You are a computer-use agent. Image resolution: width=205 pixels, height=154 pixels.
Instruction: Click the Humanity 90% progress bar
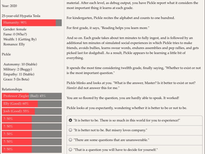point(32,23)
